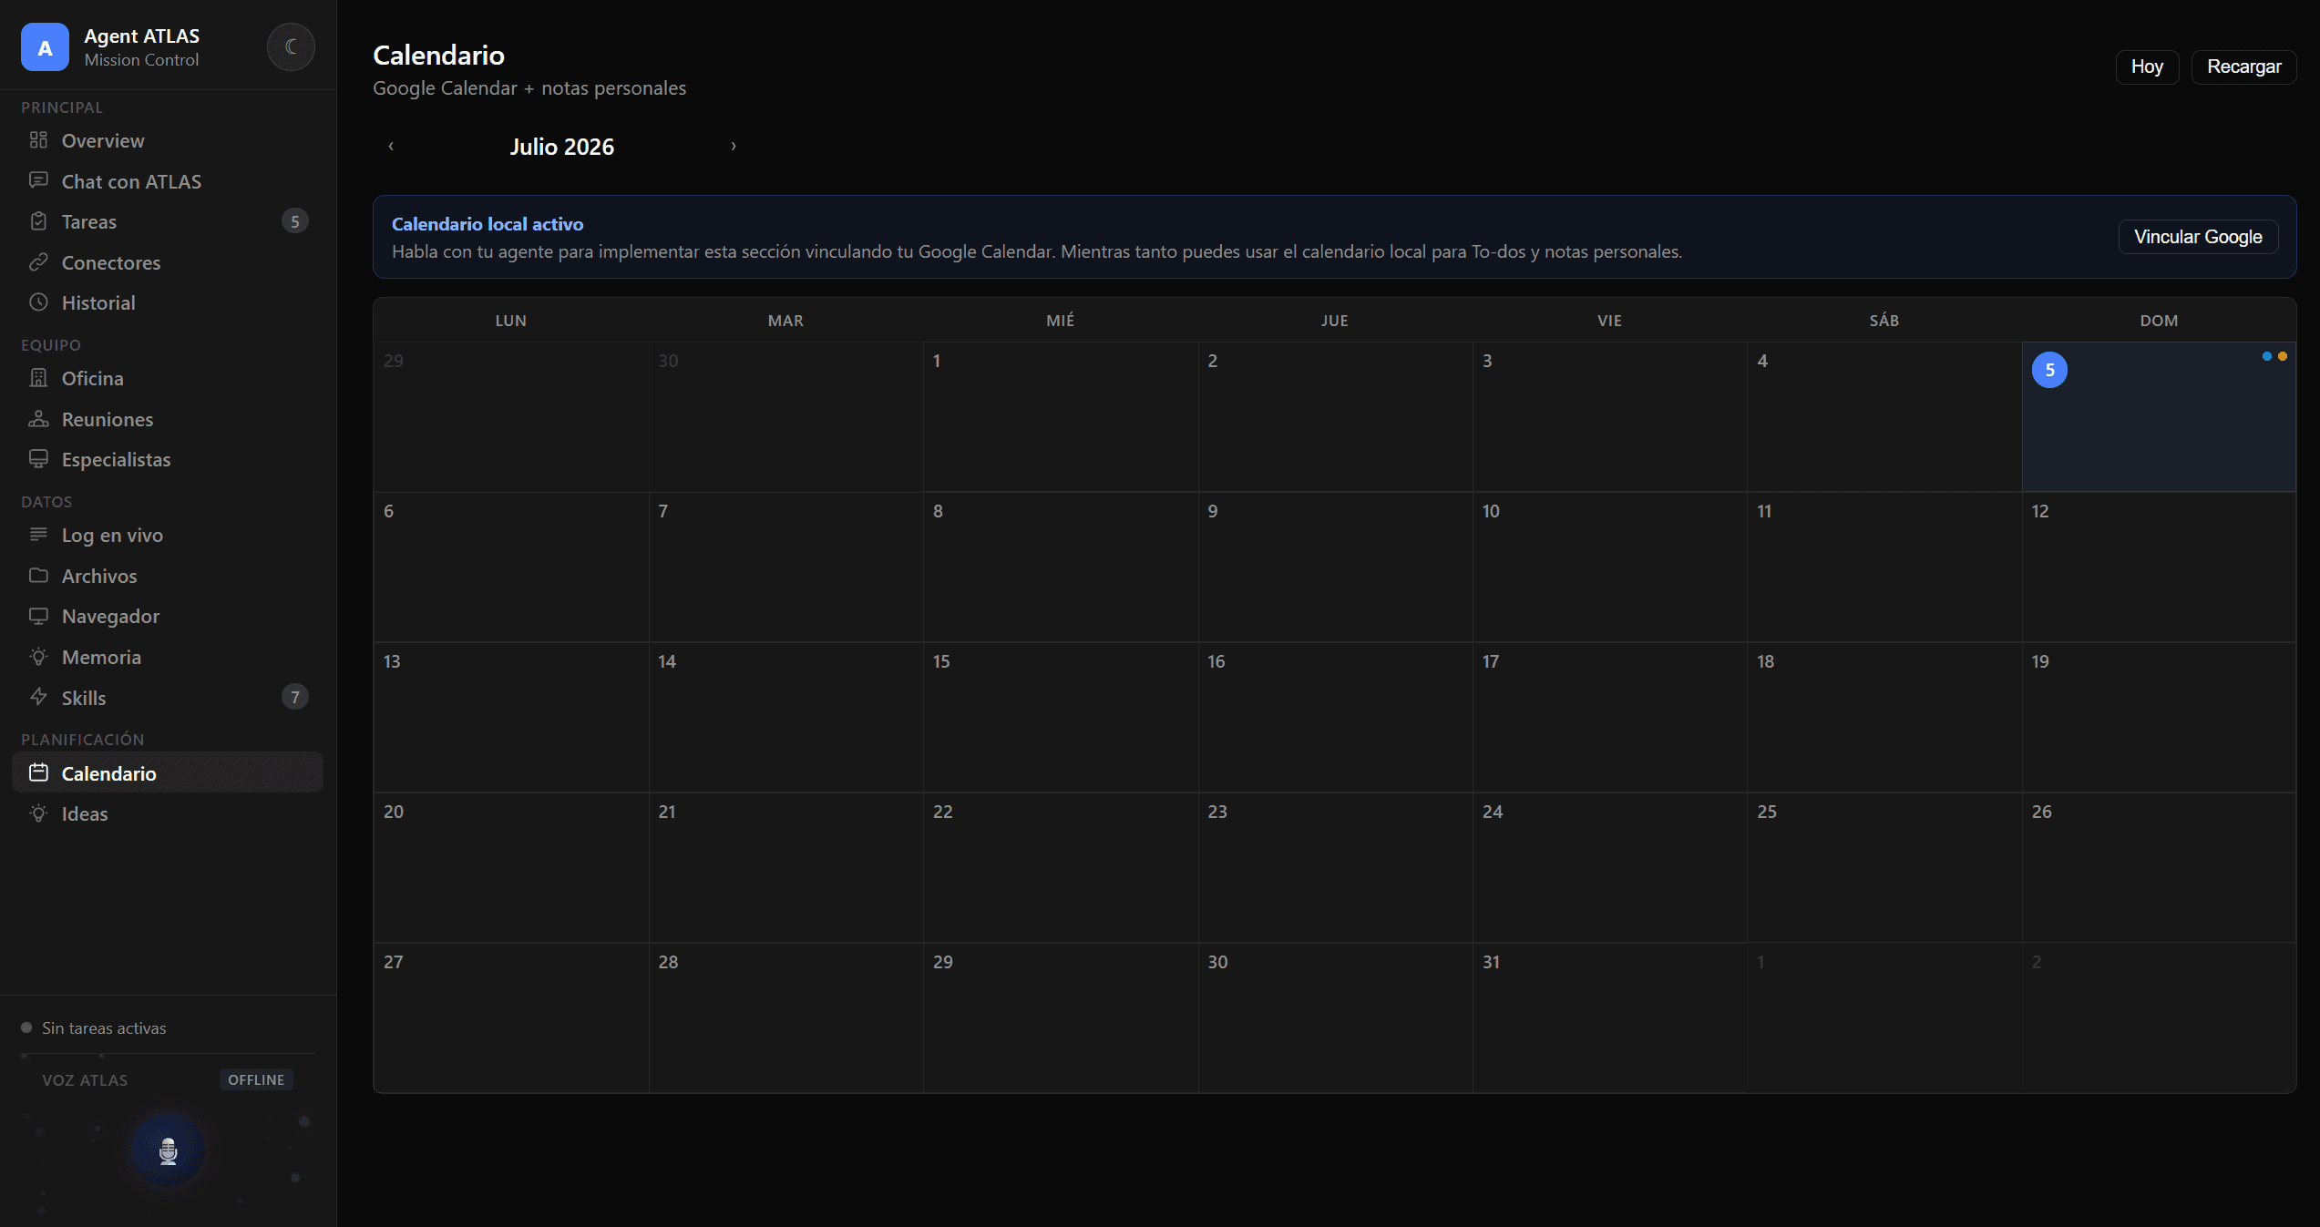Click the Tareas clipboard icon
The width and height of the screenshot is (2320, 1227).
coord(38,221)
